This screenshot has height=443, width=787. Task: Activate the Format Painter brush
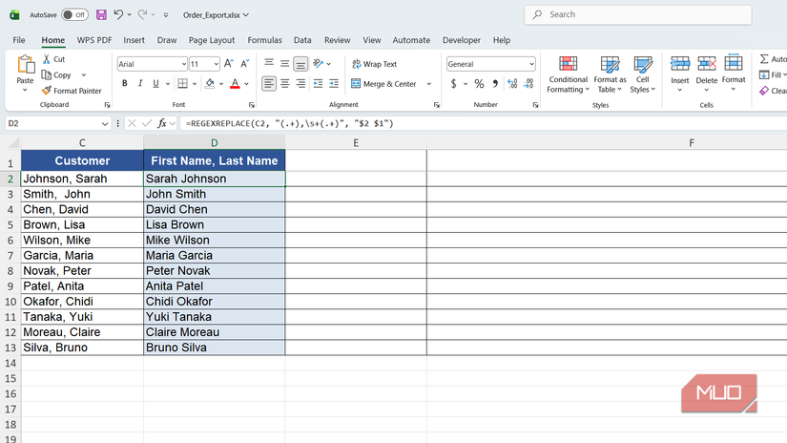47,91
